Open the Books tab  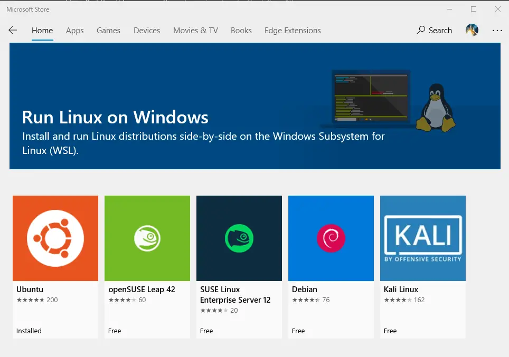click(241, 31)
